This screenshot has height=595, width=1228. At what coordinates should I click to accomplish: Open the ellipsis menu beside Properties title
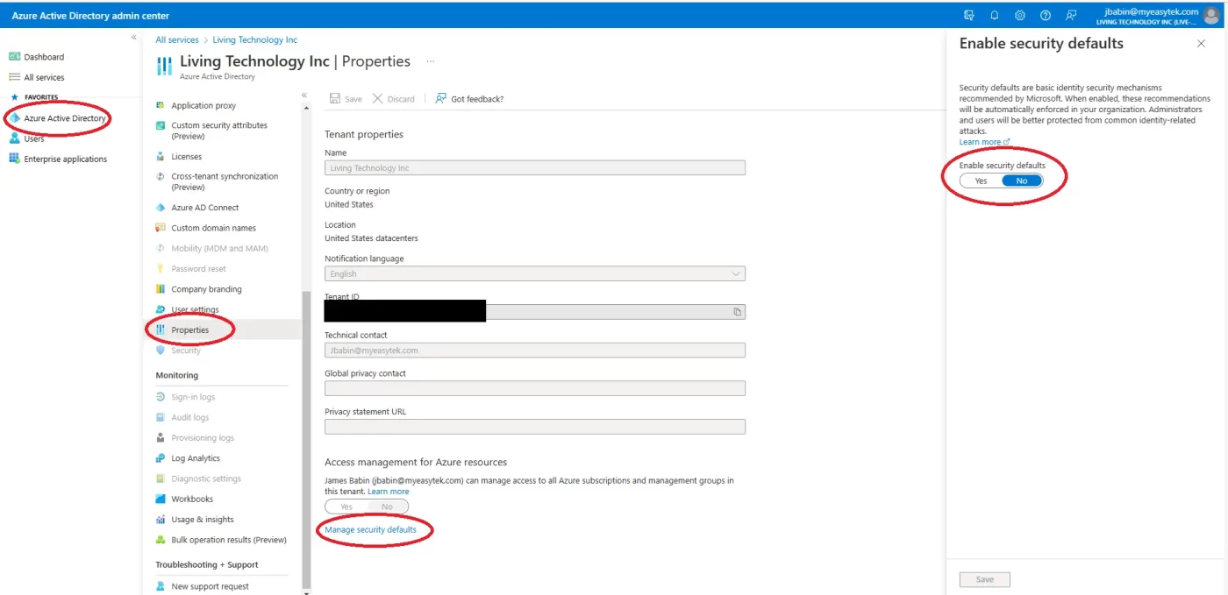pos(430,61)
